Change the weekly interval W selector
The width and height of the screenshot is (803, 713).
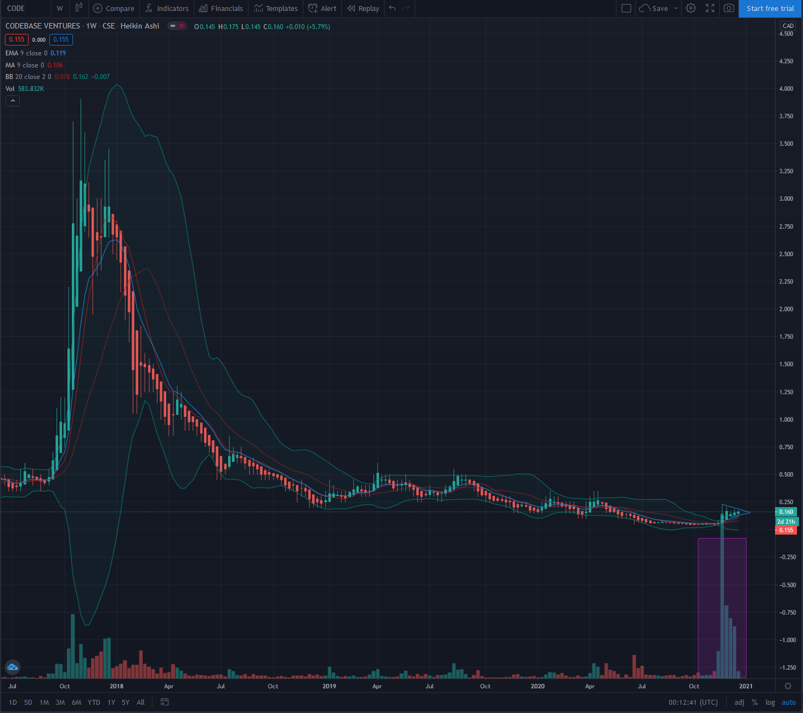(x=60, y=8)
